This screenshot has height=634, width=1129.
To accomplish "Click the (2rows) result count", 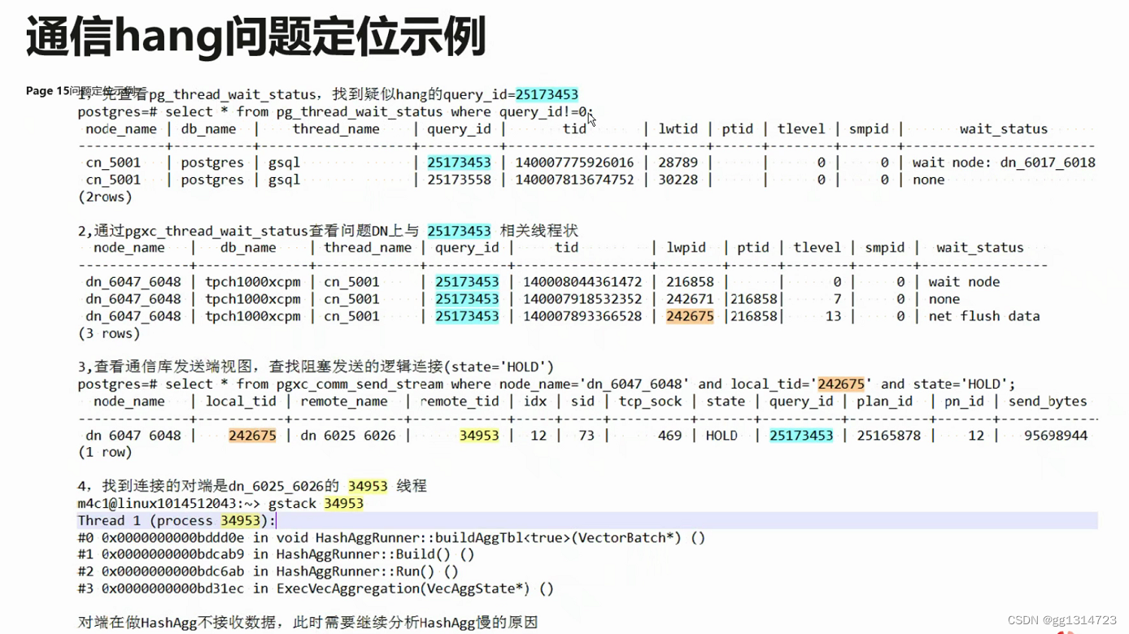I will (105, 197).
